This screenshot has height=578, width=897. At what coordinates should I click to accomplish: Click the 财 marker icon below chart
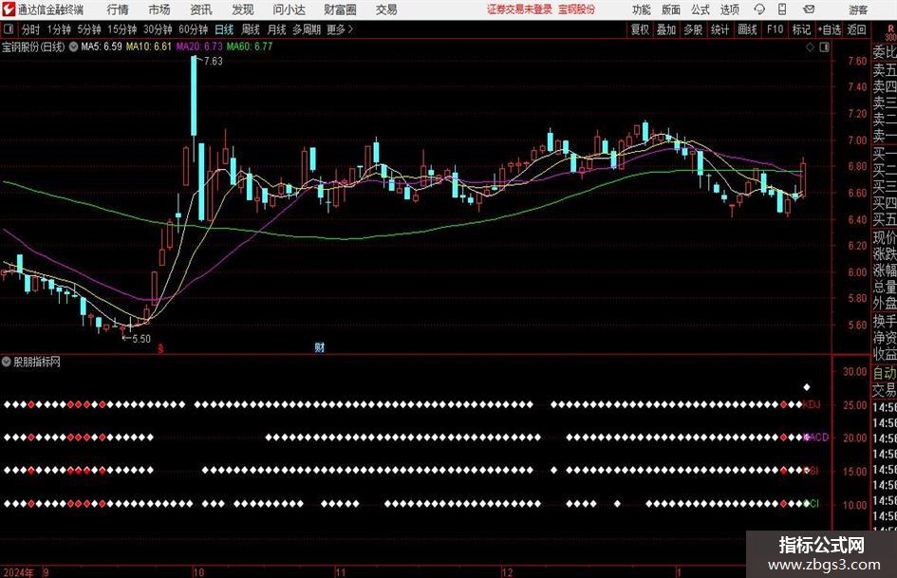(320, 347)
